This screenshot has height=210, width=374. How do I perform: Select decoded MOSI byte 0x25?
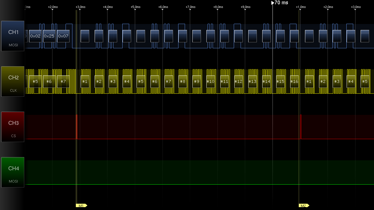point(49,36)
